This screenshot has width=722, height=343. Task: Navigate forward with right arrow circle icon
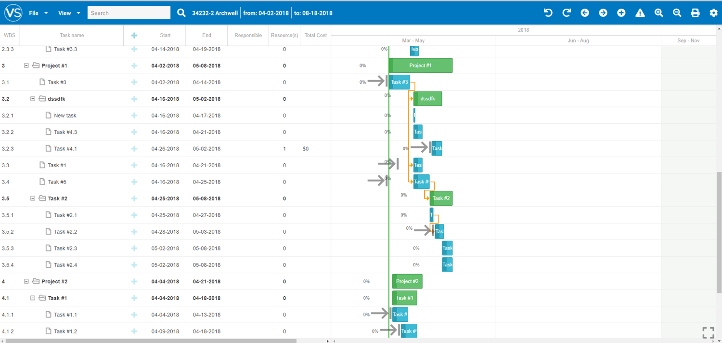[x=603, y=13]
